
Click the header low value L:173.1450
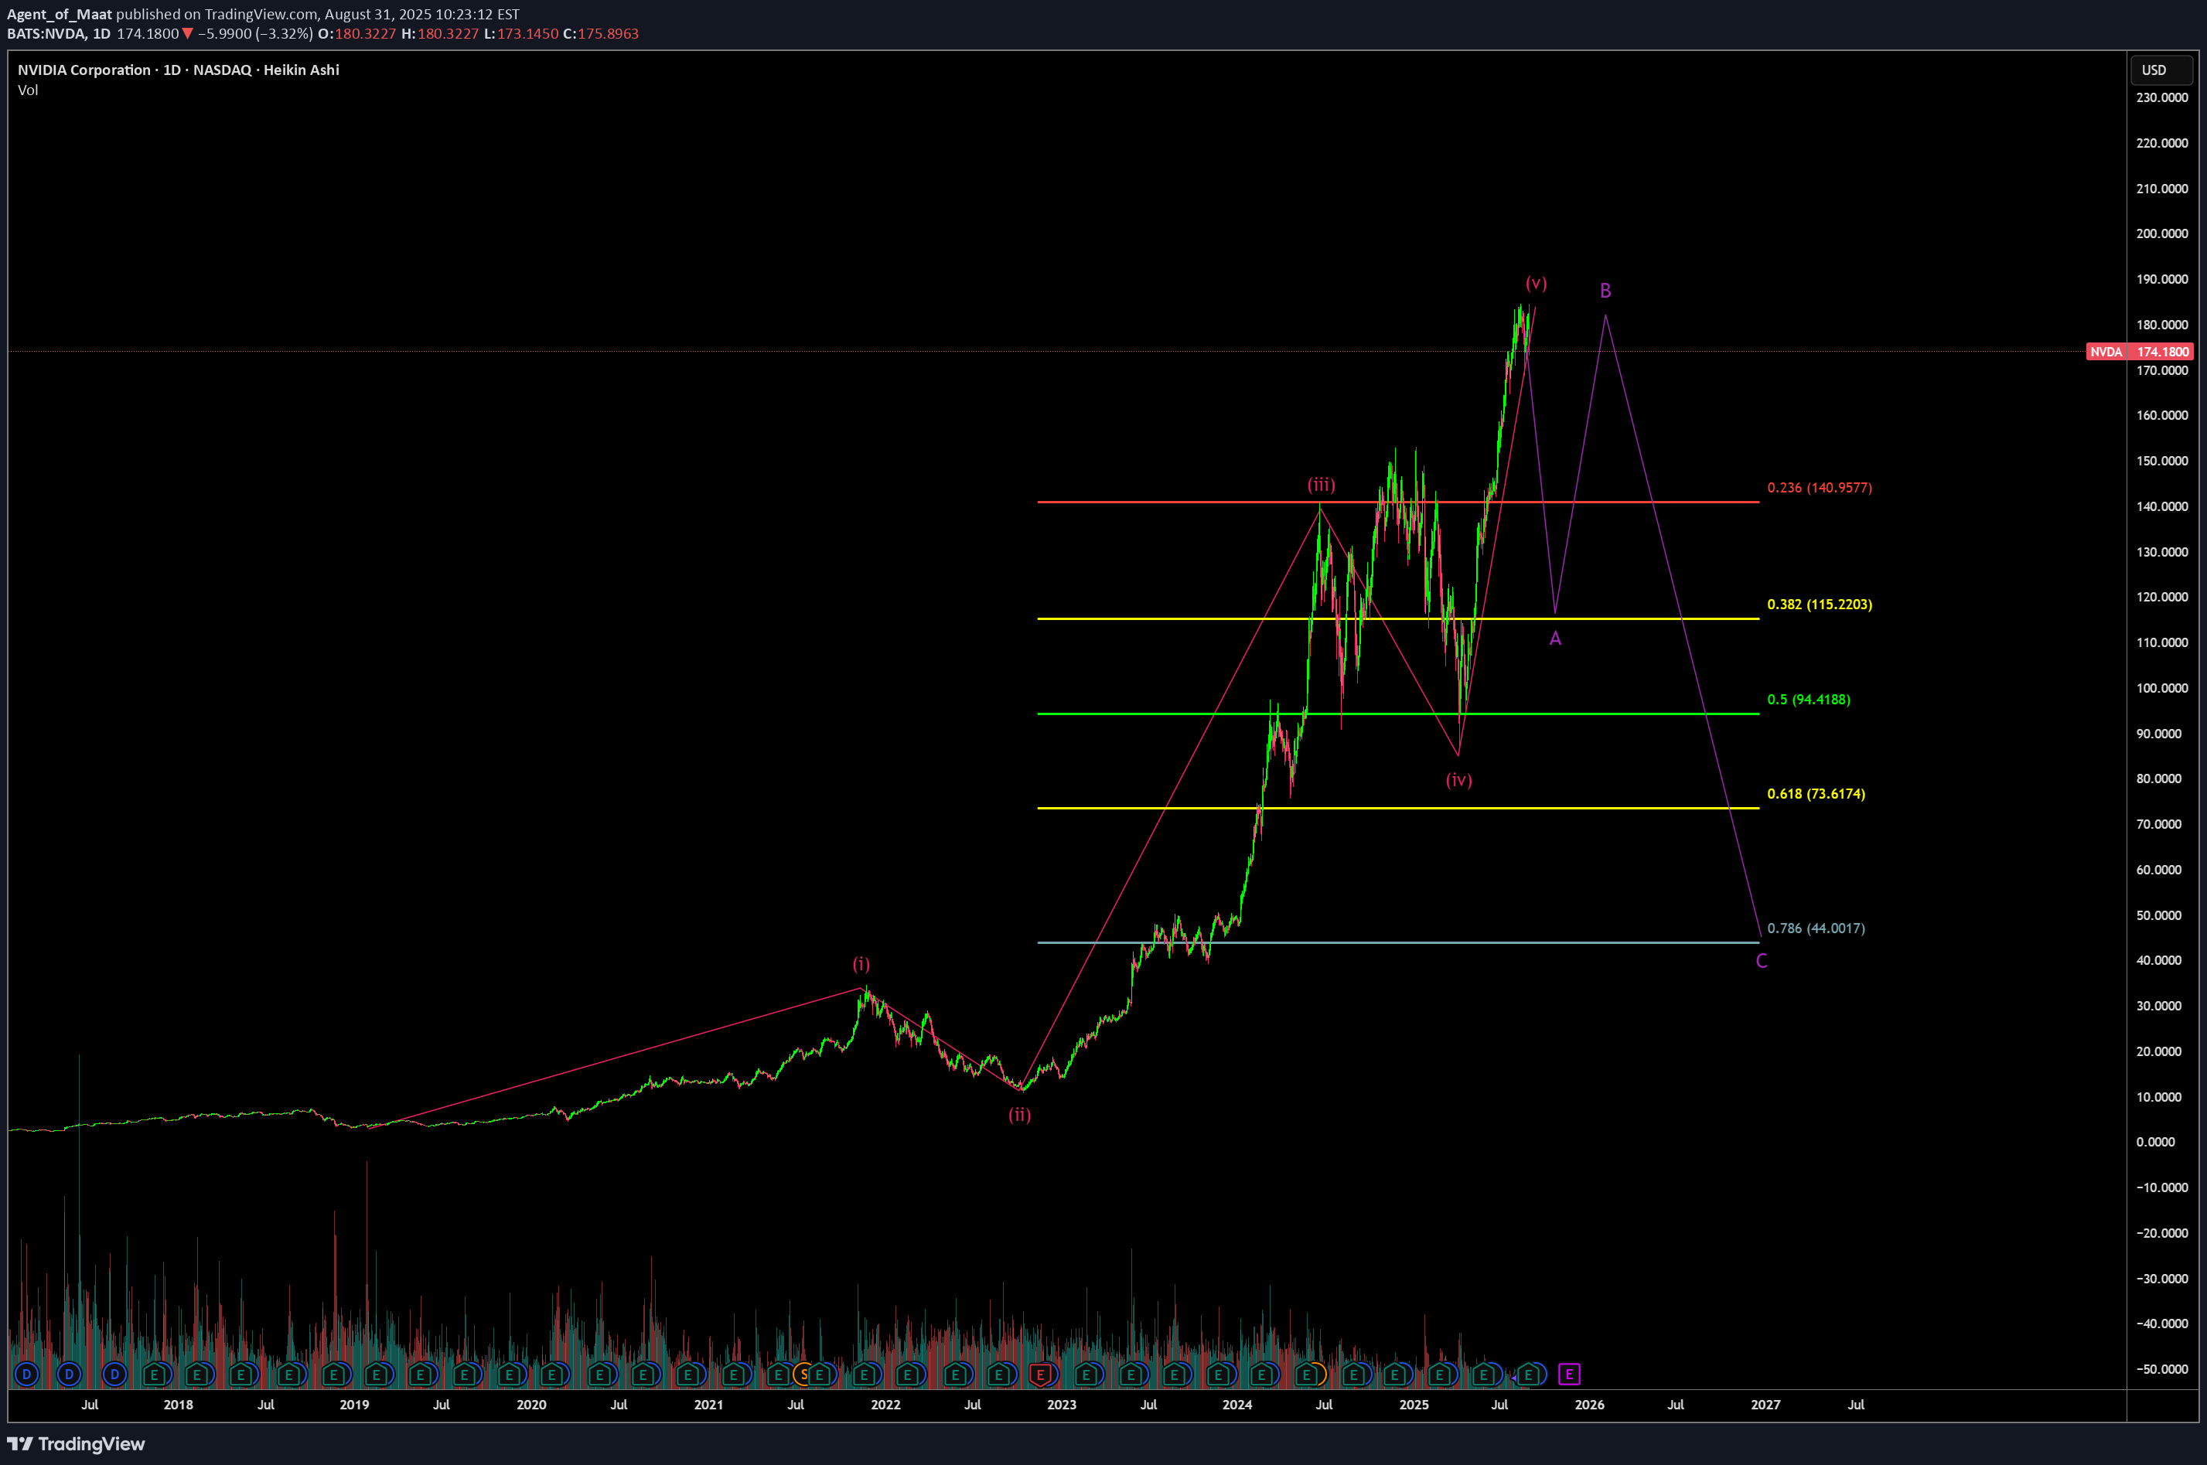(521, 34)
